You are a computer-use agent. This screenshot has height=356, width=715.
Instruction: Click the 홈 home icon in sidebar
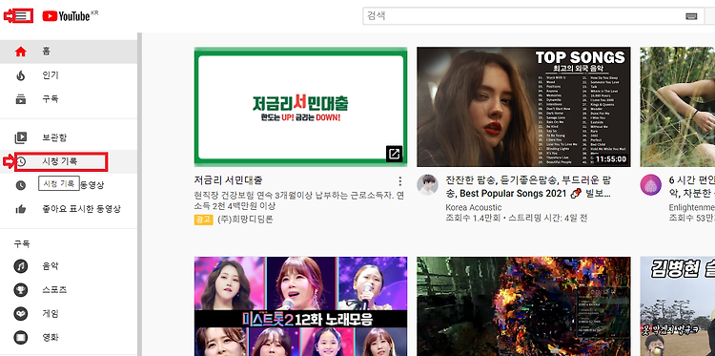click(x=21, y=52)
